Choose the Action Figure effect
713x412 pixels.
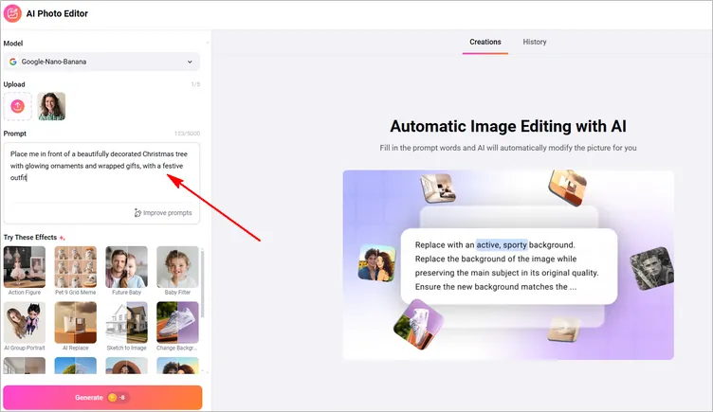pyautogui.click(x=24, y=267)
